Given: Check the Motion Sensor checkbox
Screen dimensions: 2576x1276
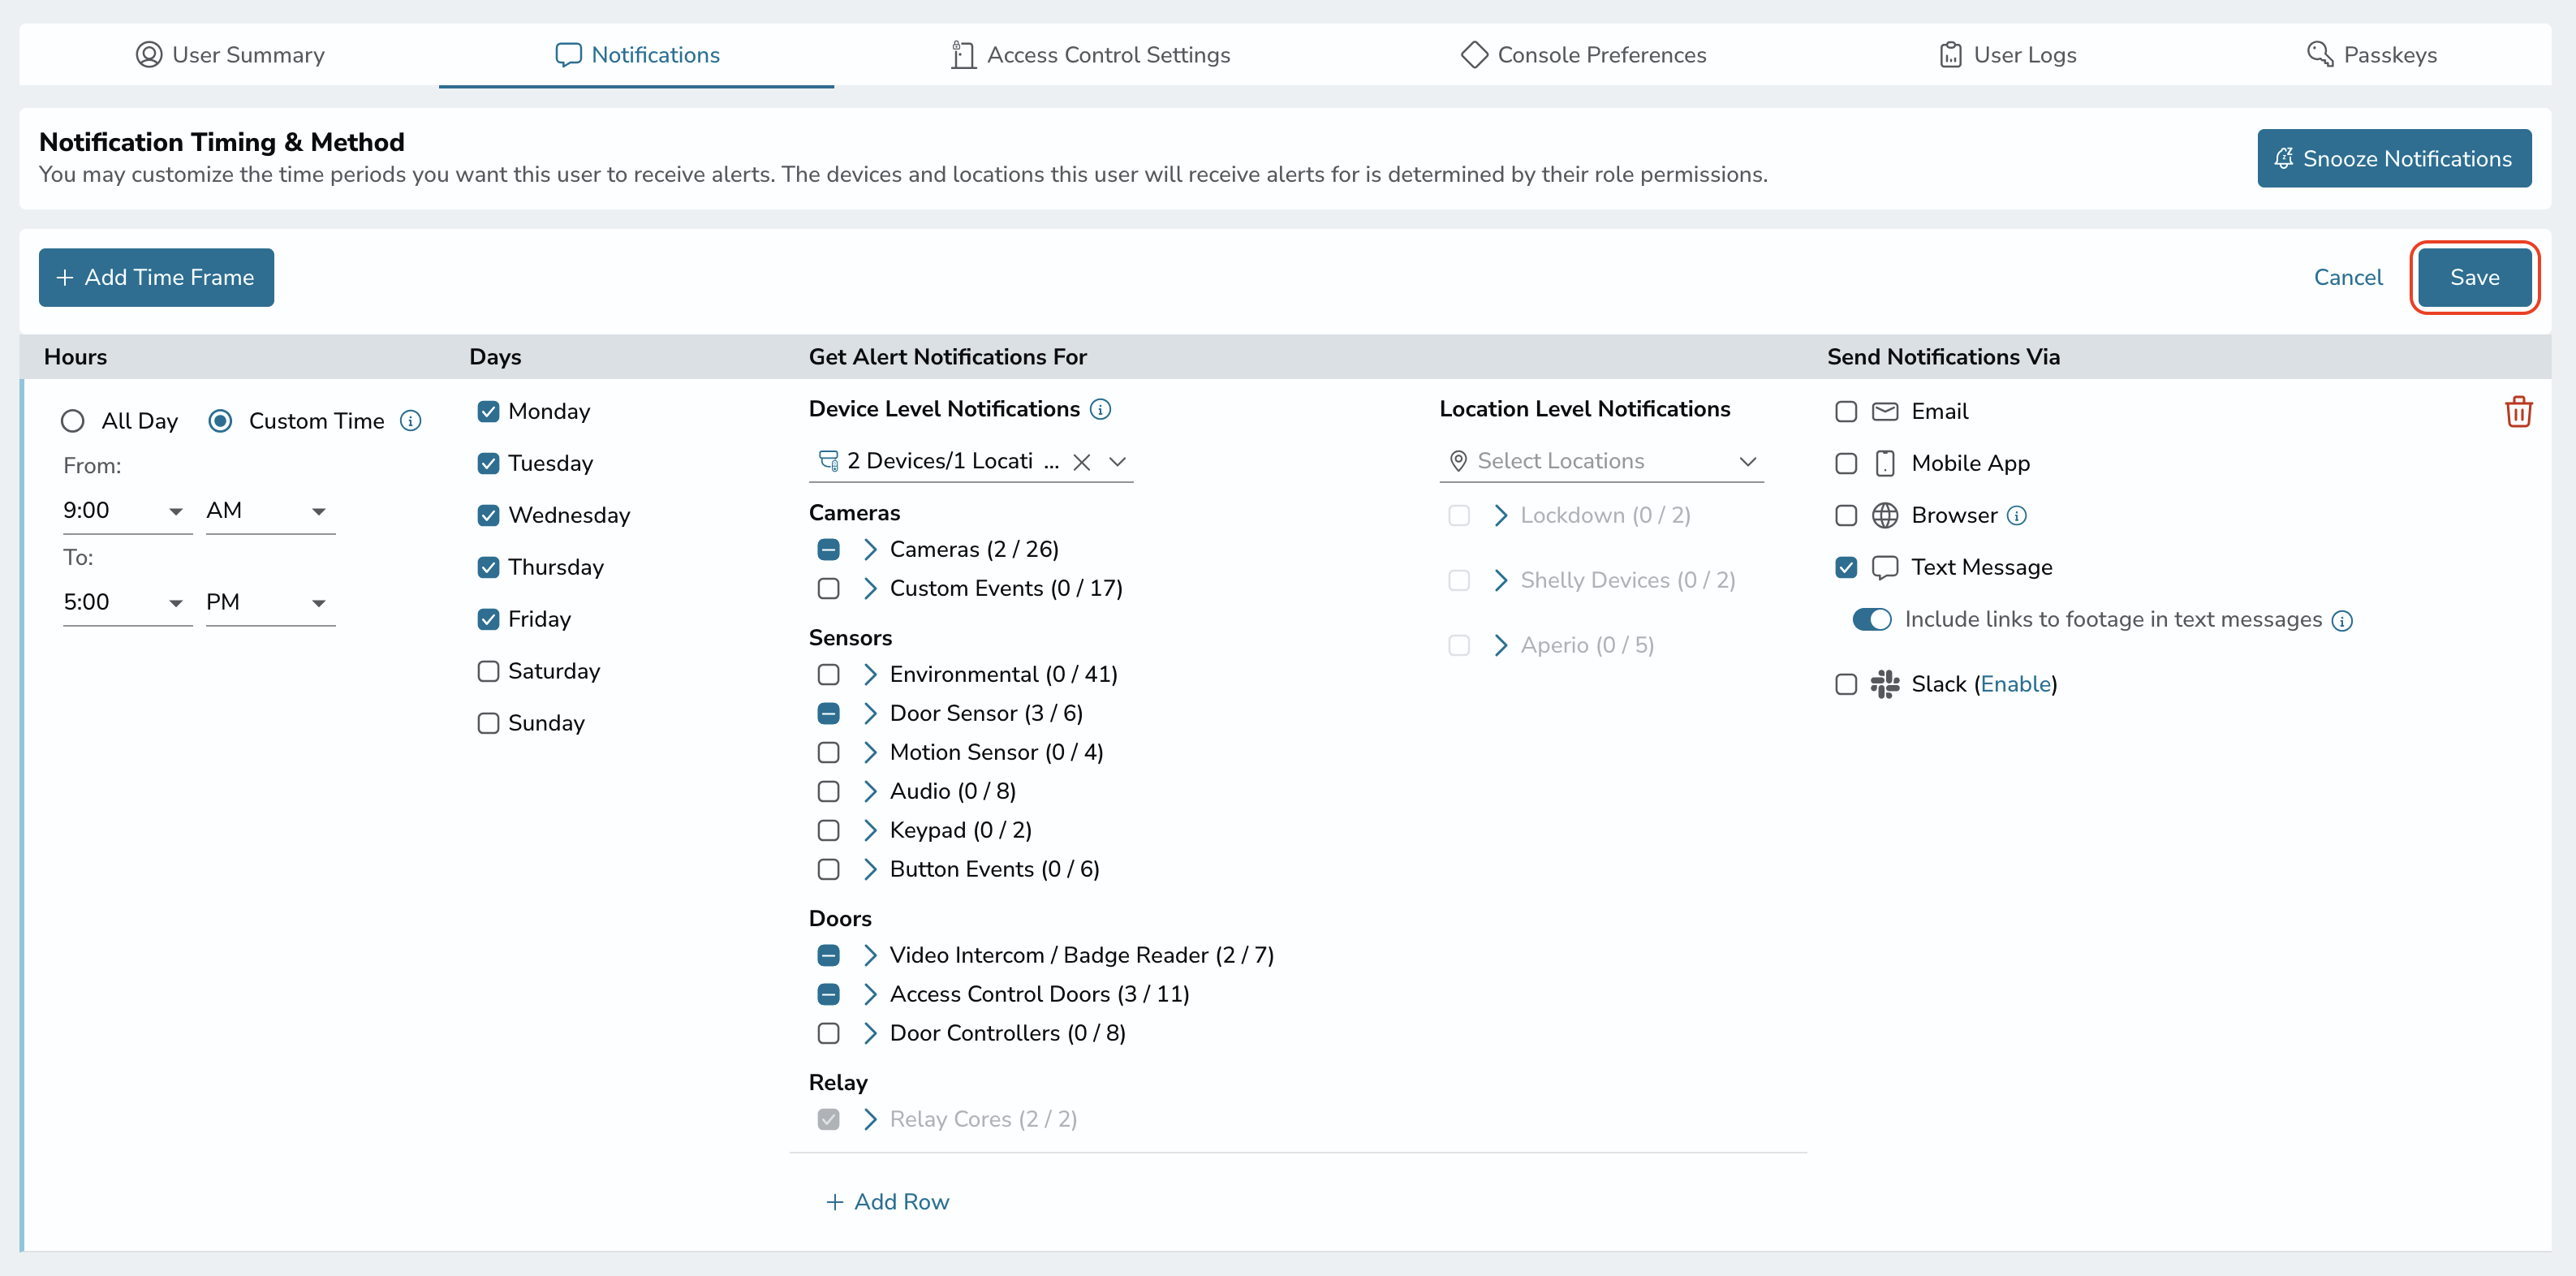Looking at the screenshot, I should pos(828,752).
